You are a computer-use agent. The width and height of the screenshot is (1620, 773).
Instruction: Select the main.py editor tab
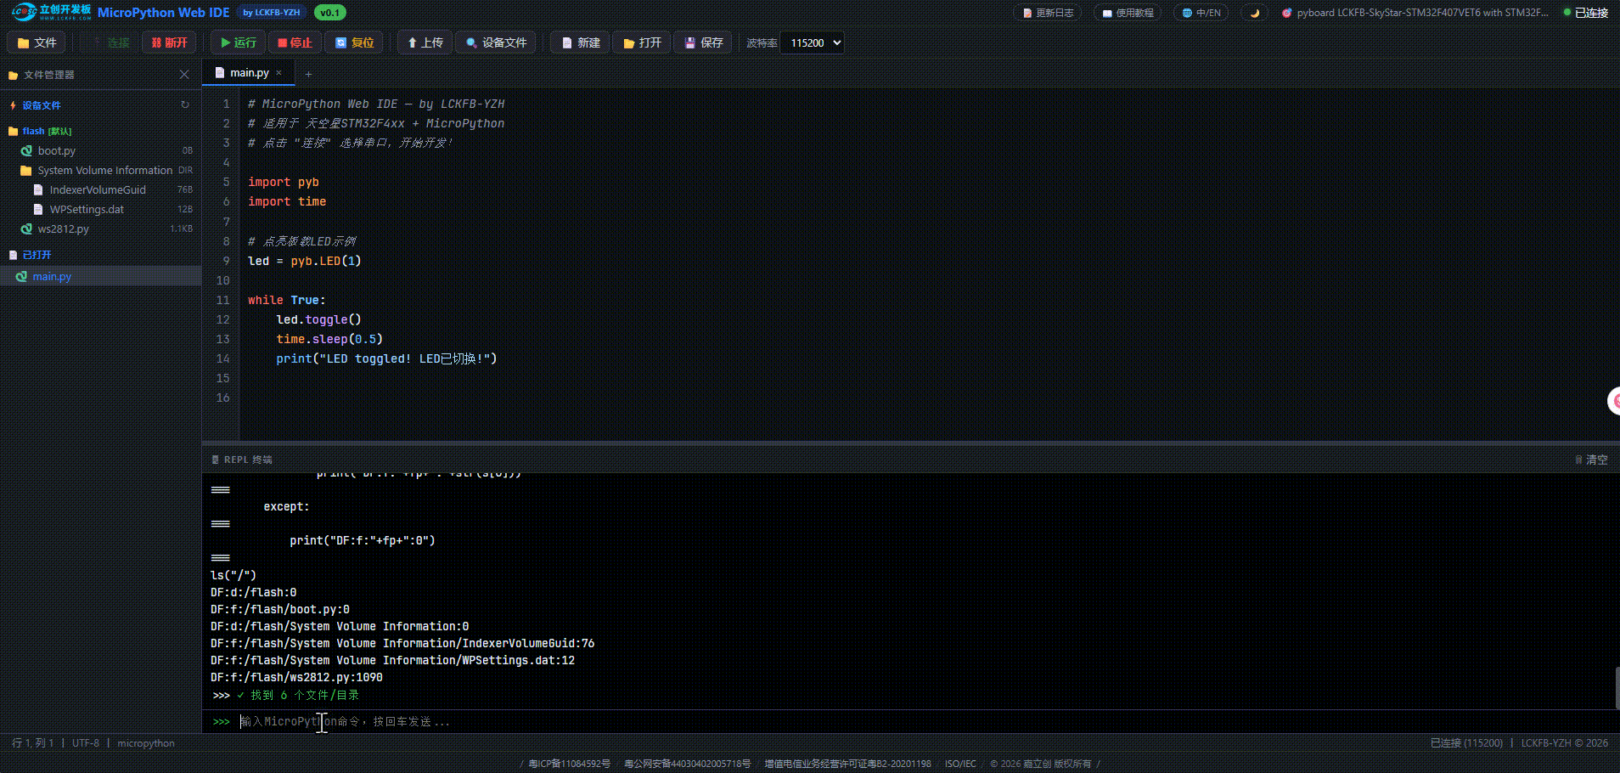pyautogui.click(x=248, y=73)
